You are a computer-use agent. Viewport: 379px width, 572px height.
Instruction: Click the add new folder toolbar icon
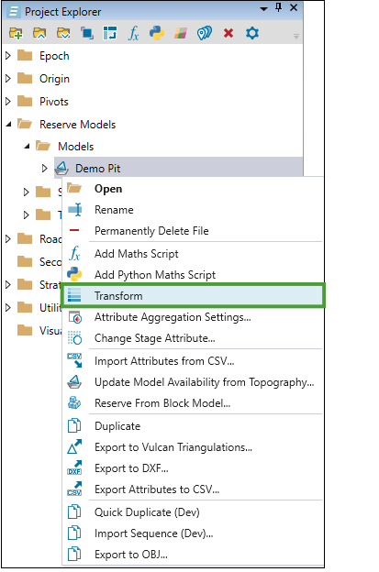pos(16,33)
